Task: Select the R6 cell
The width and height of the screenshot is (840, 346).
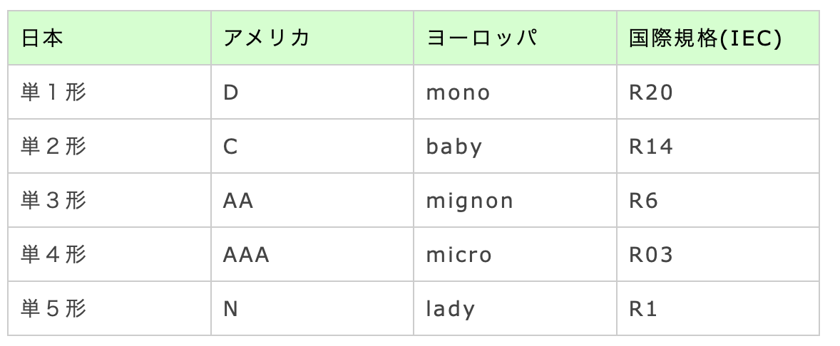Action: 643,201
